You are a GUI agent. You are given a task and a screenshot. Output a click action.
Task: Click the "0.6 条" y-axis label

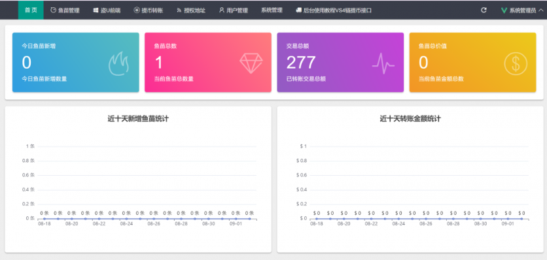click(28, 175)
